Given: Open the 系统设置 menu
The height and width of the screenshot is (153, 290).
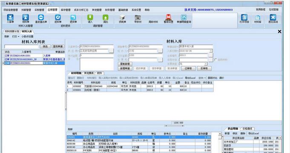Looking at the screenshot, I should [136, 10].
